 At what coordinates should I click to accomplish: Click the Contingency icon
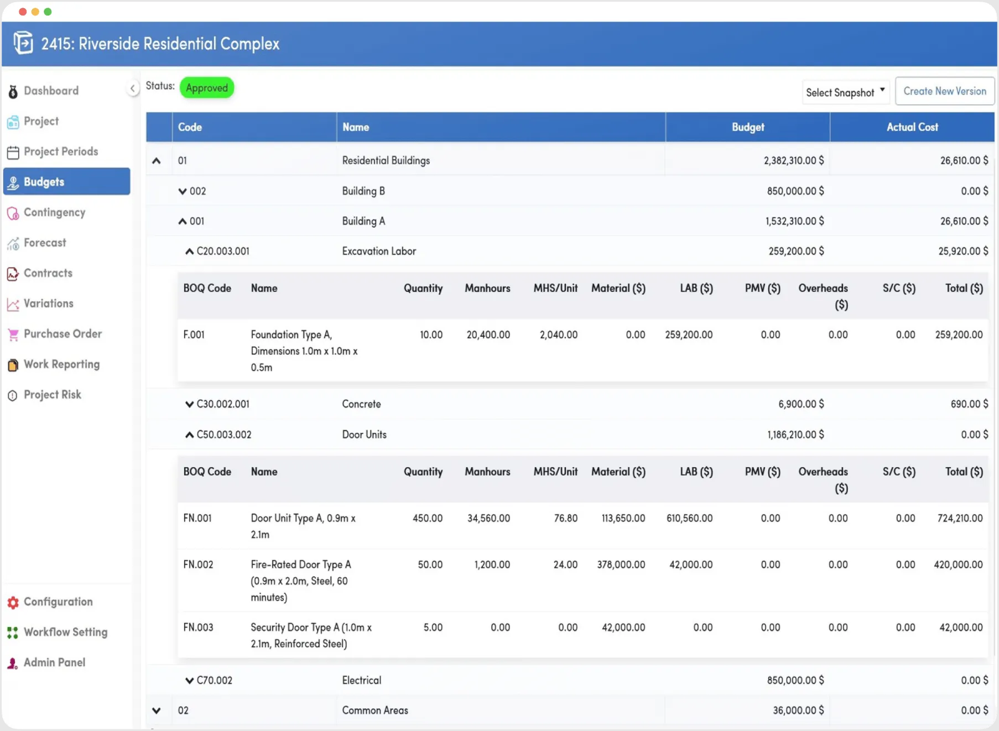coord(13,213)
